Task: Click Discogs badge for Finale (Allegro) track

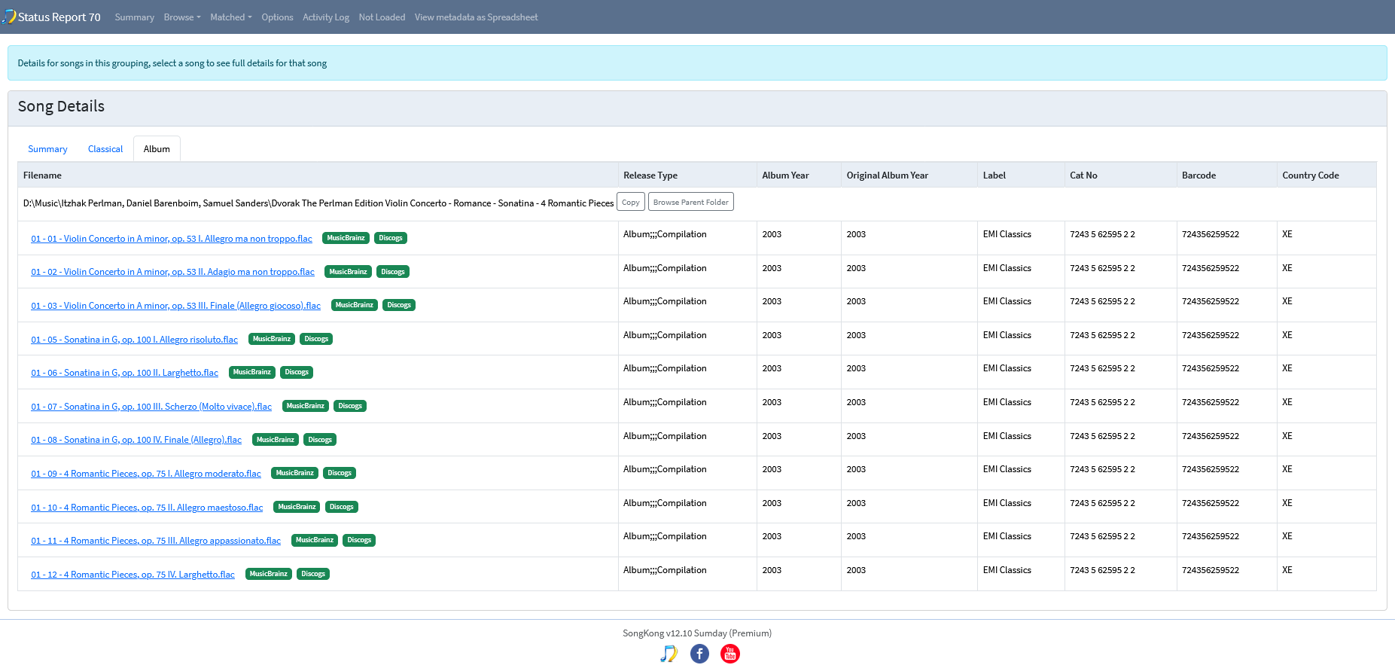Action: [x=320, y=440]
